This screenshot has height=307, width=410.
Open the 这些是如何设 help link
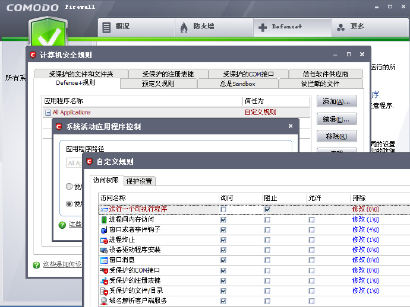tap(62, 264)
